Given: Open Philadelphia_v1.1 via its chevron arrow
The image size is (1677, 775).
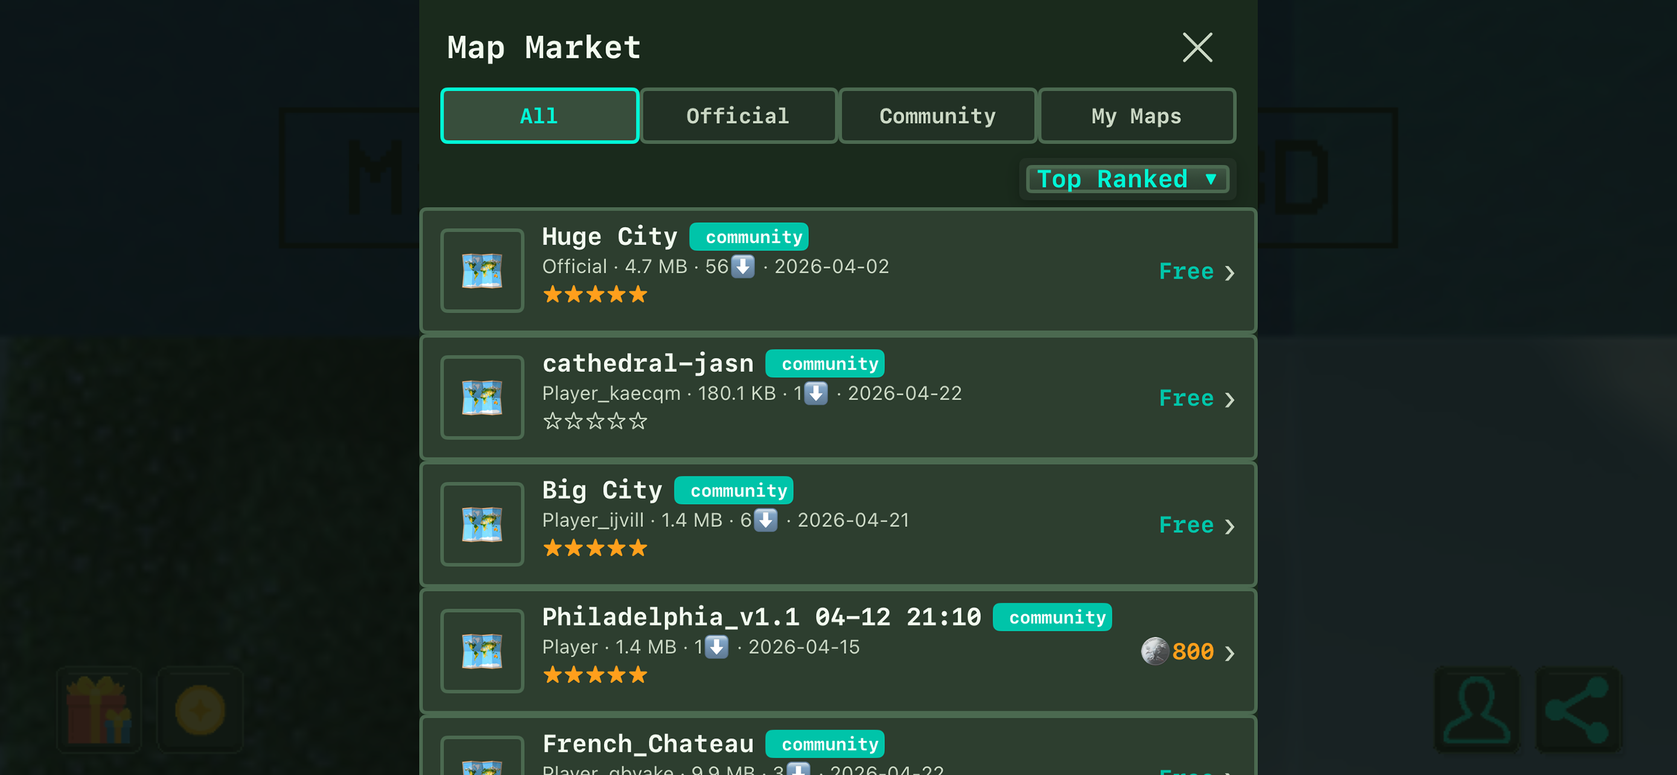Looking at the screenshot, I should click(x=1229, y=653).
